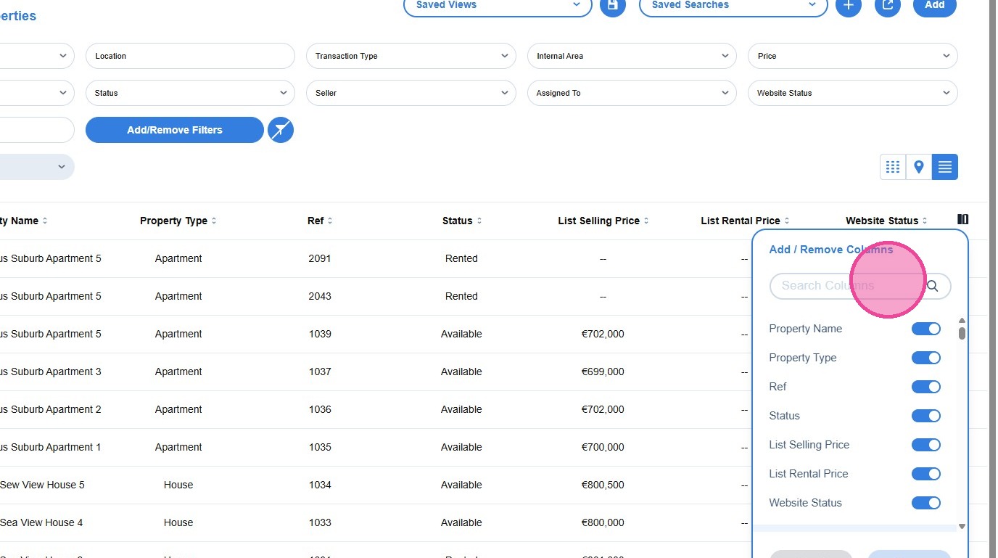
Task: Sort by List Selling Price arrows
Action: (x=646, y=221)
